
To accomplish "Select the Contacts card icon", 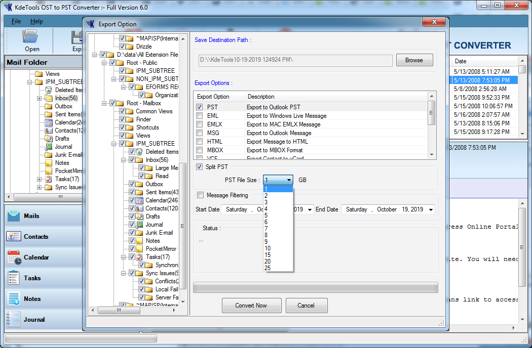I will coord(14,237).
